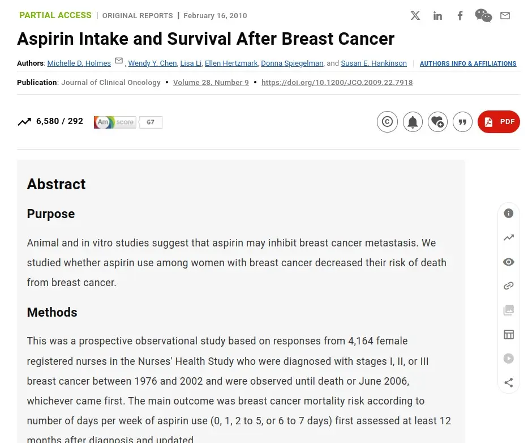The width and height of the screenshot is (528, 443).
Task: Expand Authors Info & Affiliations
Action: click(x=467, y=63)
